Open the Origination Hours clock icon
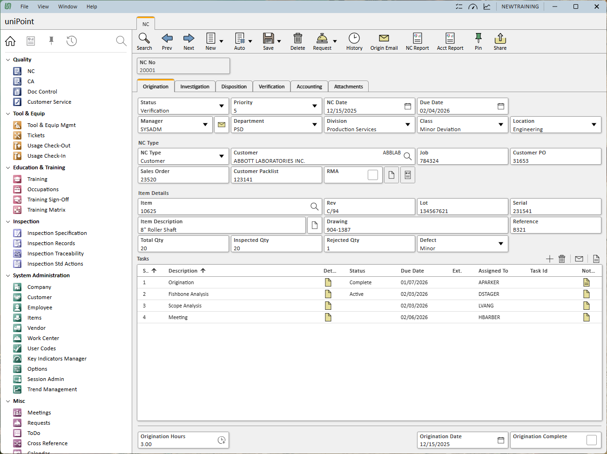Image resolution: width=607 pixels, height=454 pixels. click(222, 440)
